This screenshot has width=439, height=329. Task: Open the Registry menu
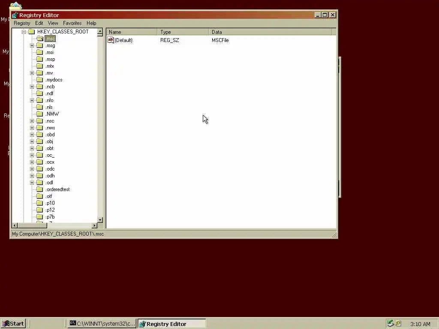[22, 23]
